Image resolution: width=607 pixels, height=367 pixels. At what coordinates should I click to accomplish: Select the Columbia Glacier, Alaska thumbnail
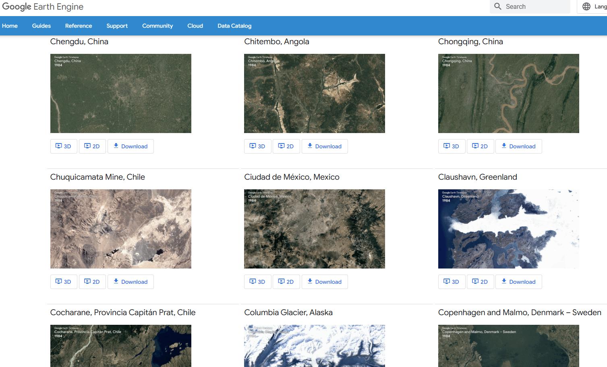[314, 346]
